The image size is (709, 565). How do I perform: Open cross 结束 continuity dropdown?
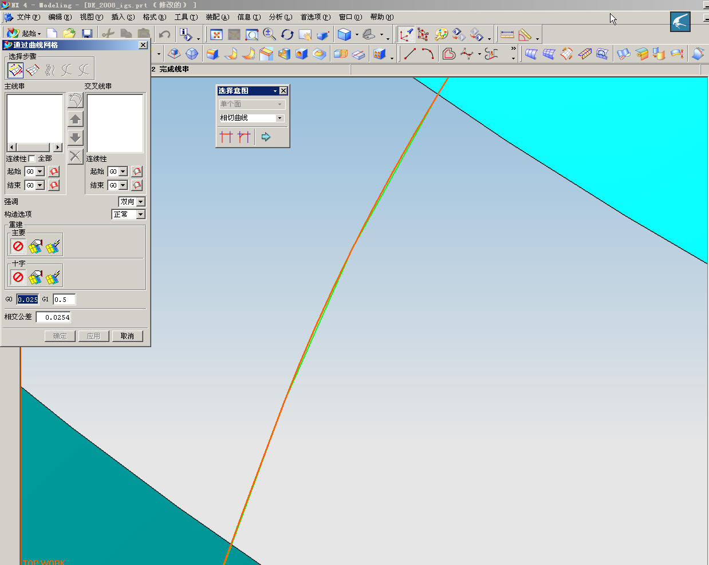click(123, 185)
